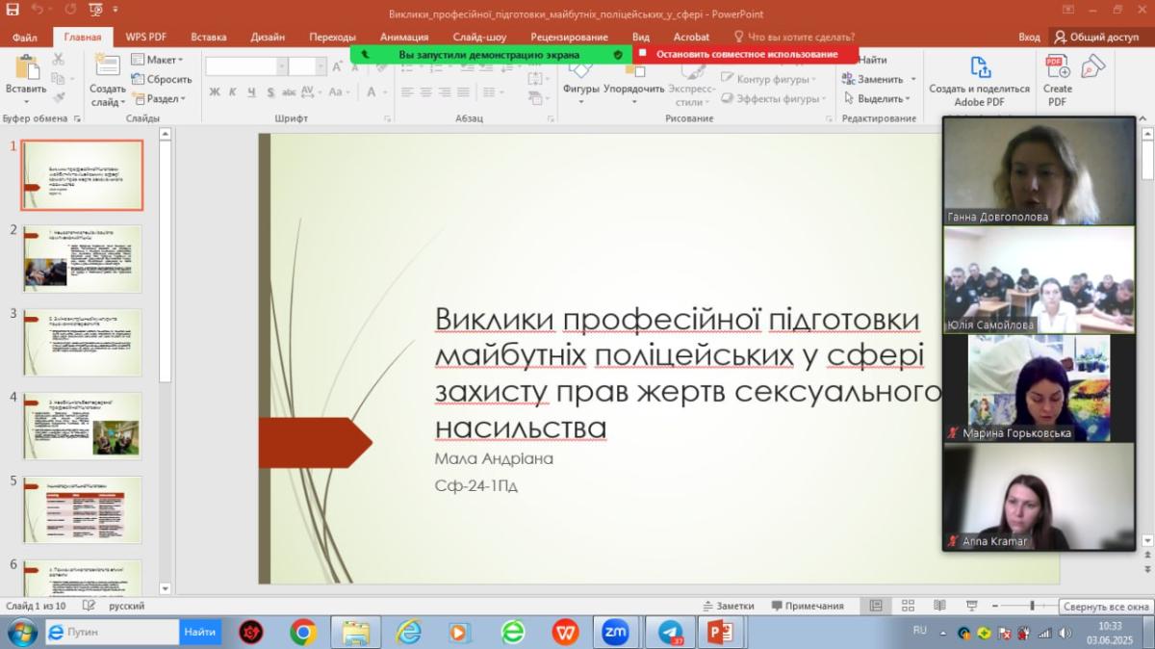This screenshot has width=1155, height=649.
Task: Toggle bold formatting (Ж)
Action: point(215,92)
